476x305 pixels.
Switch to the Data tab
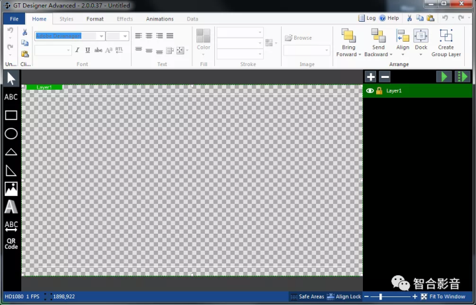click(x=192, y=18)
